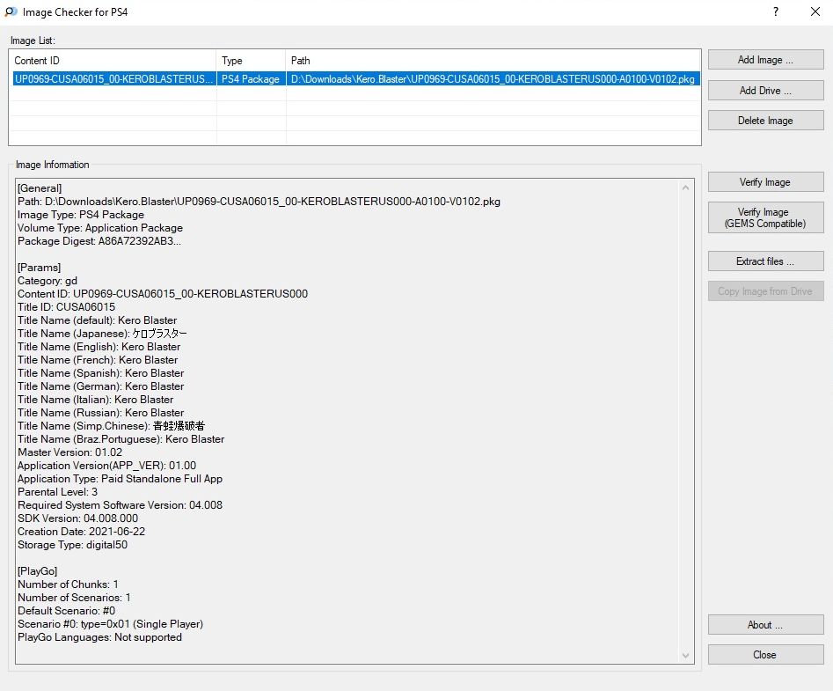Click Verify Image (GEMS Compatible) button

pyautogui.click(x=765, y=218)
